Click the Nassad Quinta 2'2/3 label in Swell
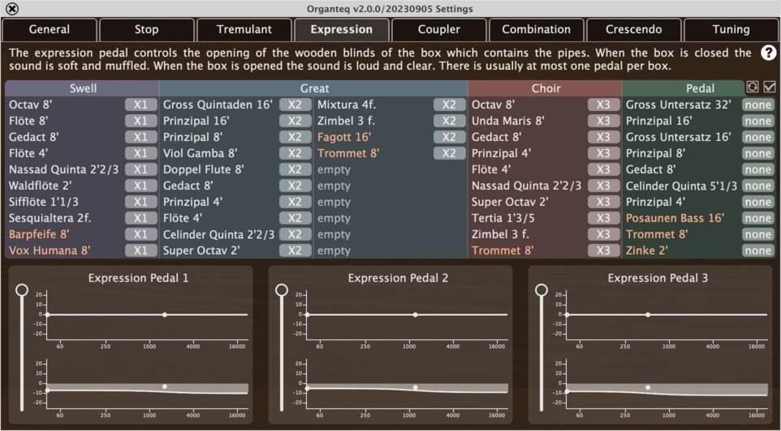Image resolution: width=781 pixels, height=431 pixels. point(64,169)
